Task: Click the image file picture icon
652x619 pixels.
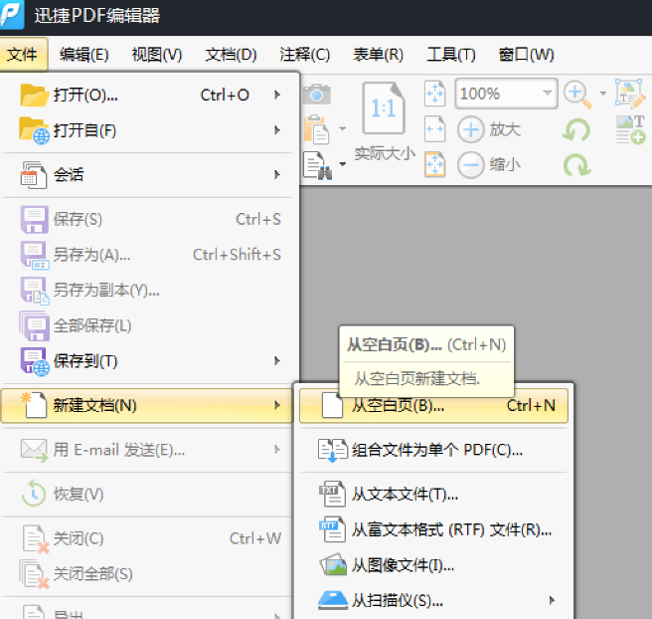Action: (333, 564)
